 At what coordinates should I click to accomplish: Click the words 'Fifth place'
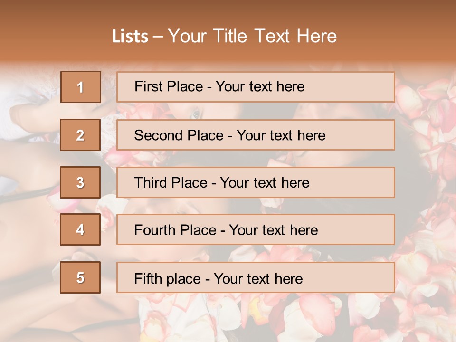(168, 279)
